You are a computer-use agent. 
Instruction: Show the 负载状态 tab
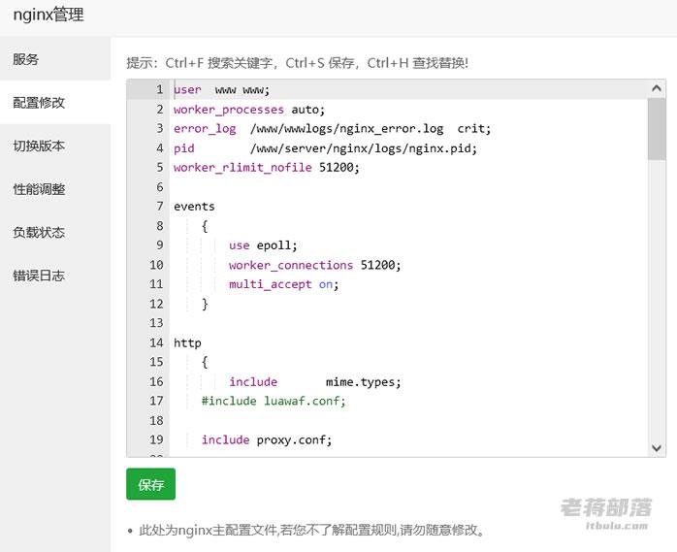pos(39,233)
